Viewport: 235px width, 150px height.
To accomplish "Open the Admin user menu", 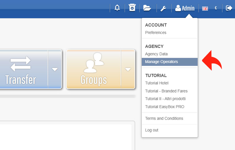I will (185, 8).
